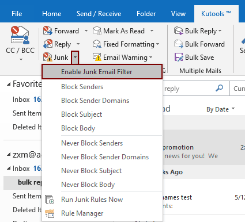Choose Block Senders menu item
This screenshot has width=245, height=222.
(x=102, y=87)
